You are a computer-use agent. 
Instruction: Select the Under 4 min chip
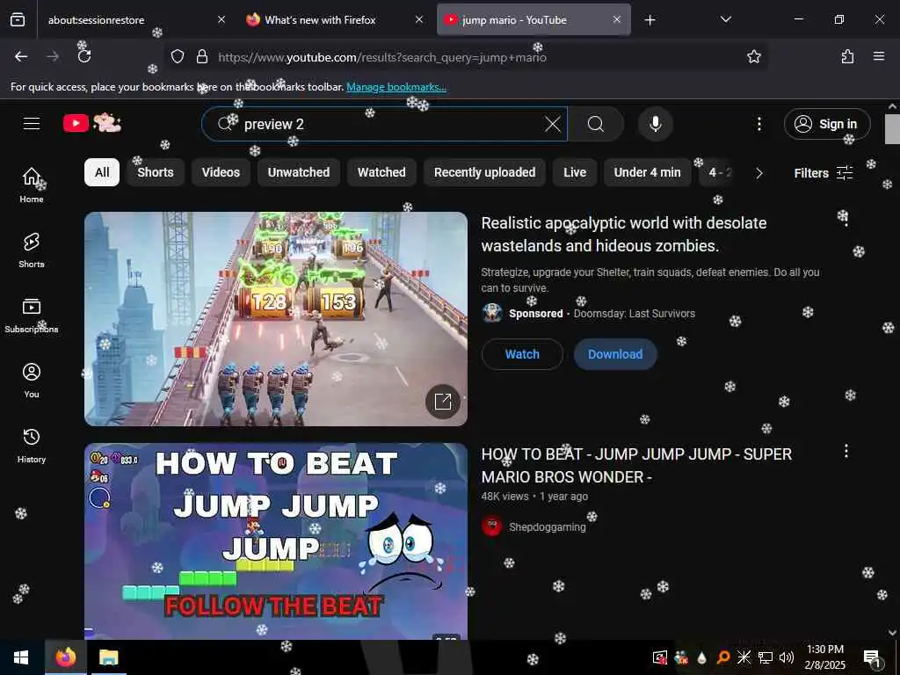tap(648, 172)
